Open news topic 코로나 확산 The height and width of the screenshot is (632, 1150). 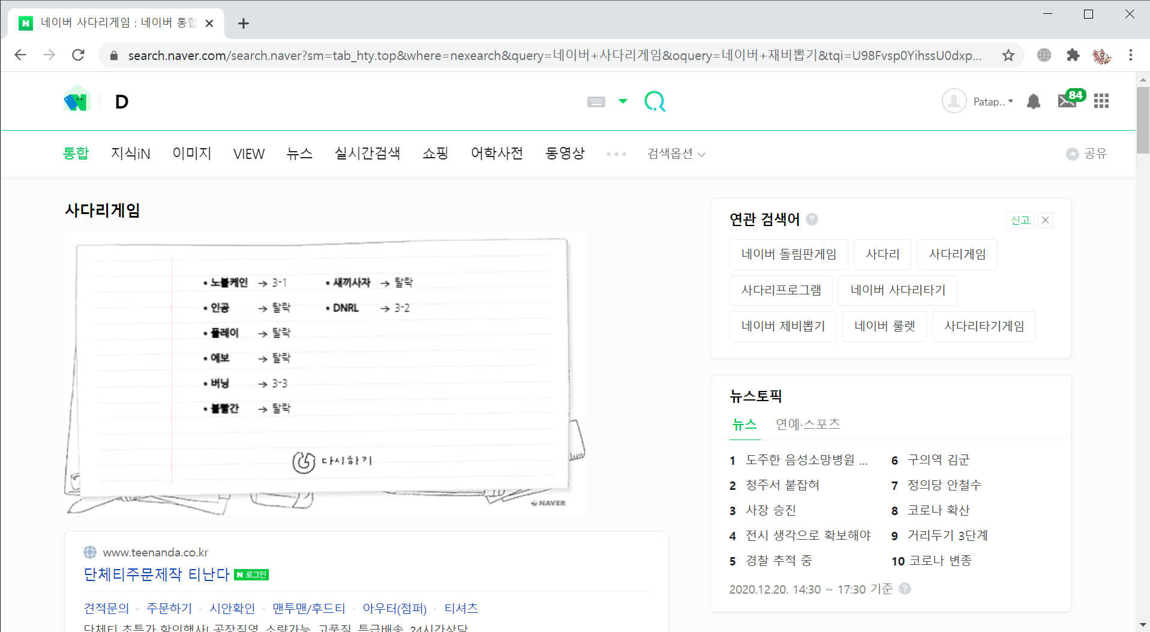coord(939,510)
